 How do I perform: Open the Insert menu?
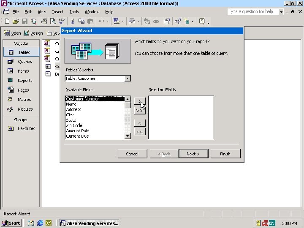(57, 12)
